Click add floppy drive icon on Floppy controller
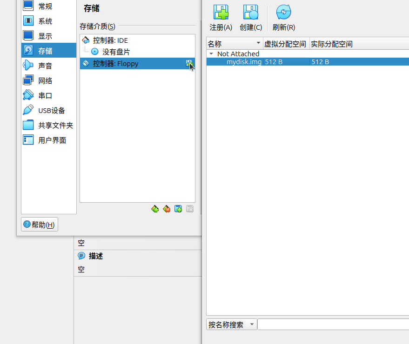 click(x=189, y=64)
